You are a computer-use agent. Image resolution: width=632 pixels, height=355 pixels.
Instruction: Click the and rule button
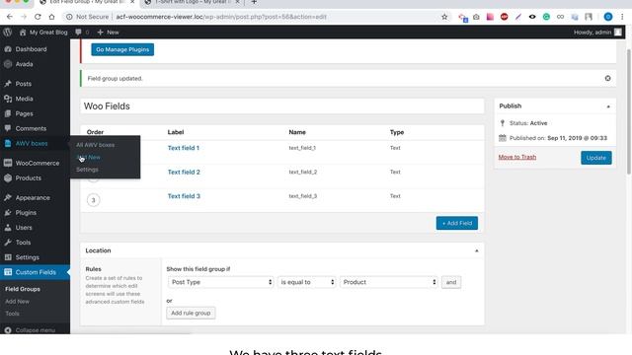click(x=451, y=282)
